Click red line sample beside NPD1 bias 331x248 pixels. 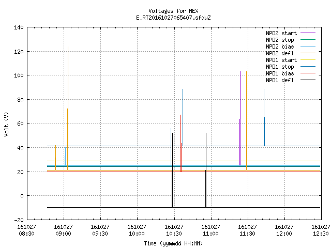(x=308, y=73)
